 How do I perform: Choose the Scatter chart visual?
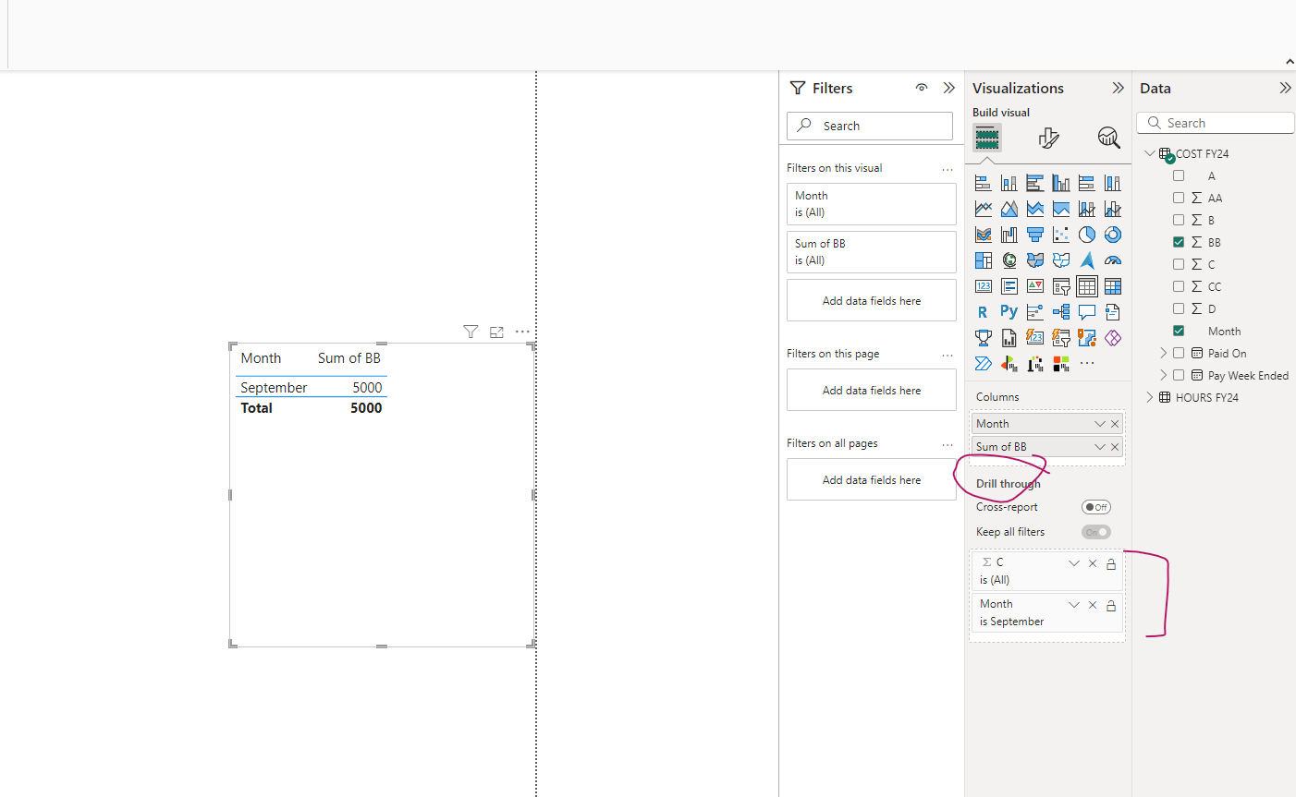1061,235
